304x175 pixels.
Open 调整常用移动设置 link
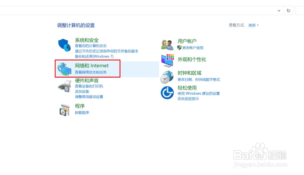[89, 97]
